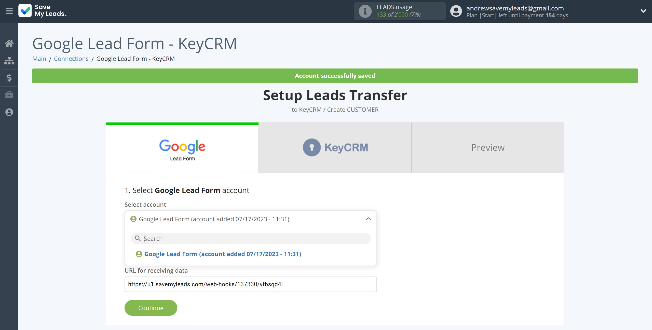Focus the account Search field
The image size is (652, 330).
pyautogui.click(x=251, y=239)
